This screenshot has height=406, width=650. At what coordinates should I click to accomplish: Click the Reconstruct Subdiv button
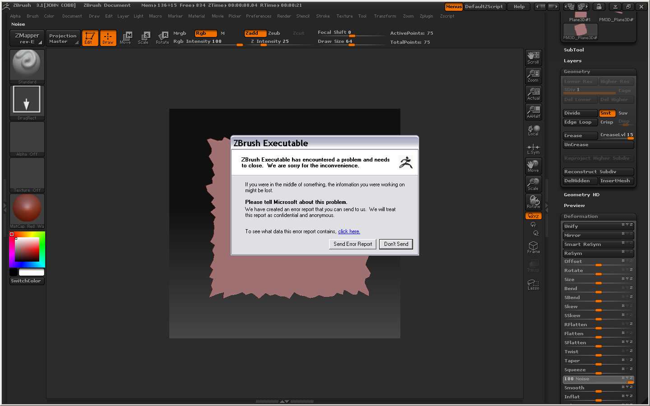click(598, 172)
